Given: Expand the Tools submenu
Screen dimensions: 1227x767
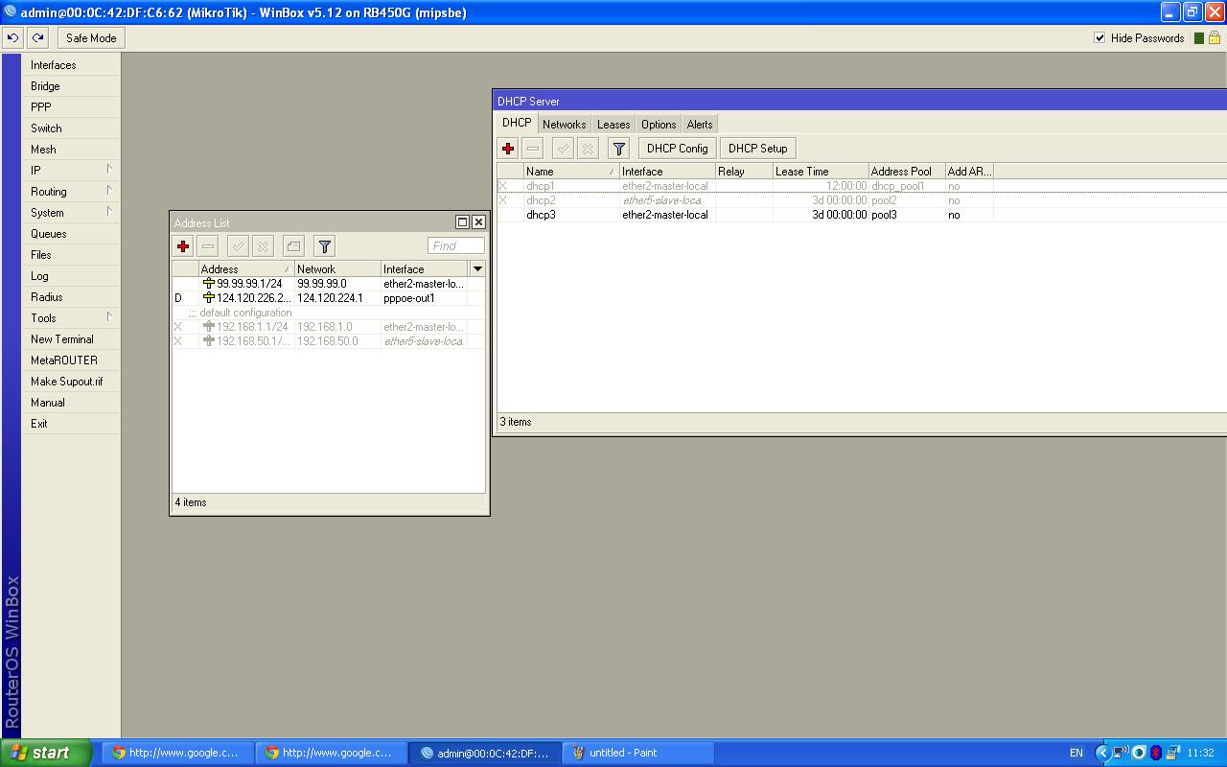Looking at the screenshot, I should (x=71, y=318).
